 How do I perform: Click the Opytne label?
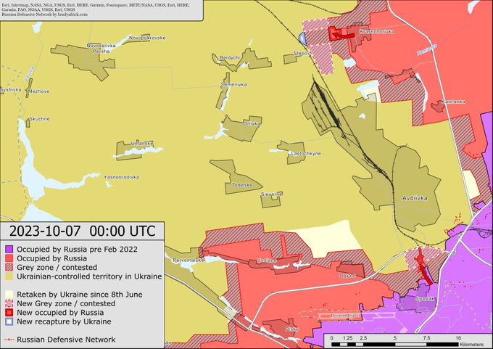(x=347, y=276)
